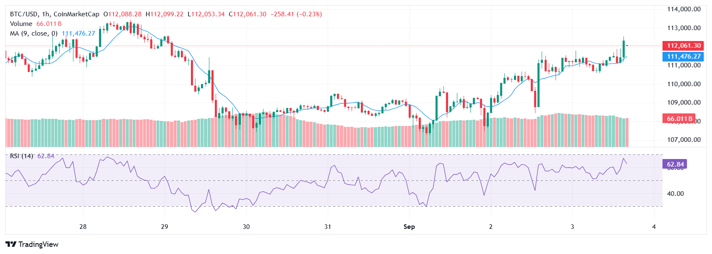712x254 pixels.
Task: Select the 28 date marker on time axis
Action: point(83,227)
